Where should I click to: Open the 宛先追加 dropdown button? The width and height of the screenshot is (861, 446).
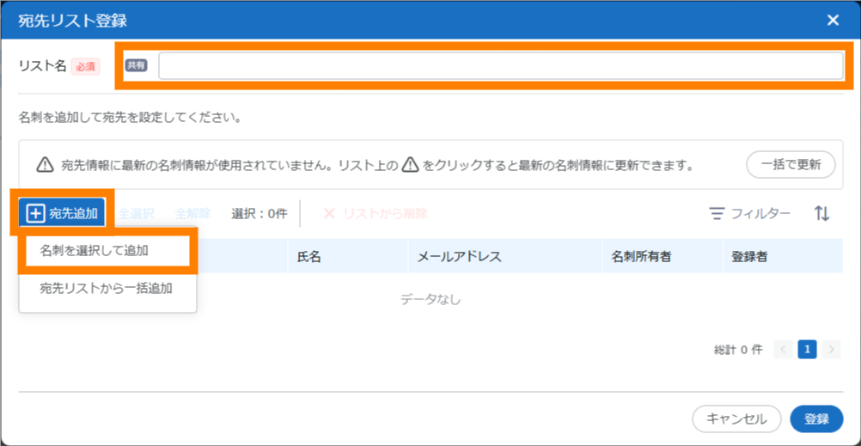(62, 213)
